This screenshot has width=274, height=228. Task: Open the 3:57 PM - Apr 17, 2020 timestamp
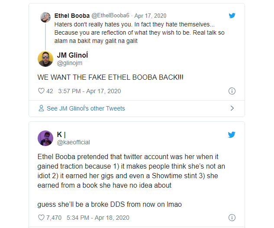click(x=90, y=91)
